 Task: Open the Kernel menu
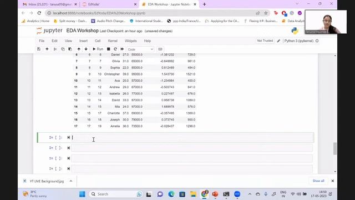113,41
